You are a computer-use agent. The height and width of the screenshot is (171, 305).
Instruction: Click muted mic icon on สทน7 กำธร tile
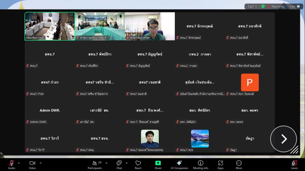point(27,94)
